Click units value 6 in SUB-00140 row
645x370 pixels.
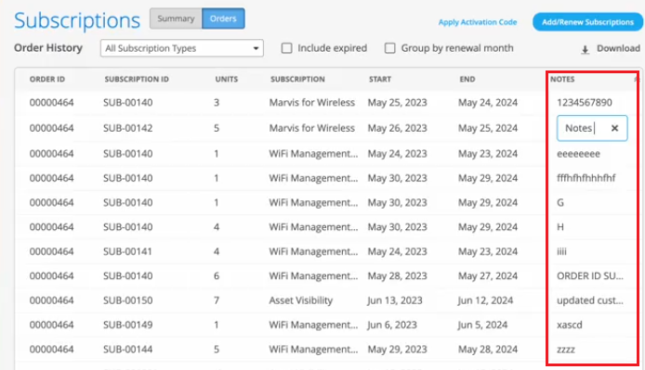click(x=217, y=276)
